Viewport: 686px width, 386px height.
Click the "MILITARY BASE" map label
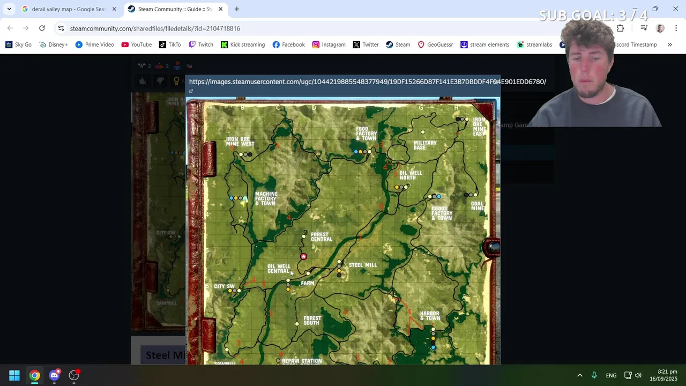[x=425, y=145]
